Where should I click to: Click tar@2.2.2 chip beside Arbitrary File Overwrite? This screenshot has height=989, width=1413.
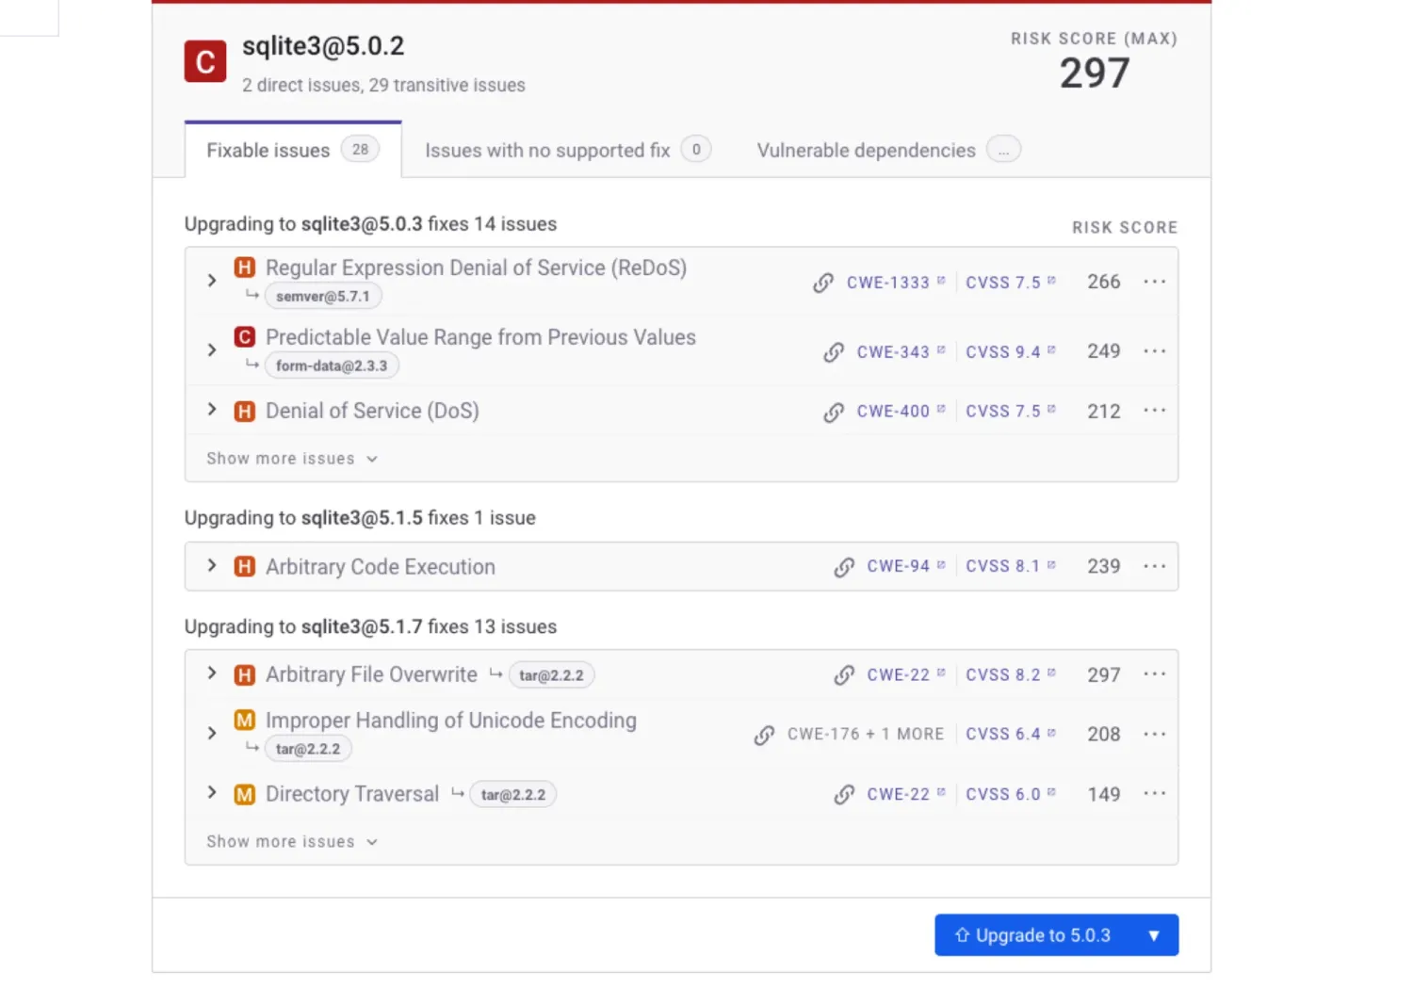[x=551, y=675]
